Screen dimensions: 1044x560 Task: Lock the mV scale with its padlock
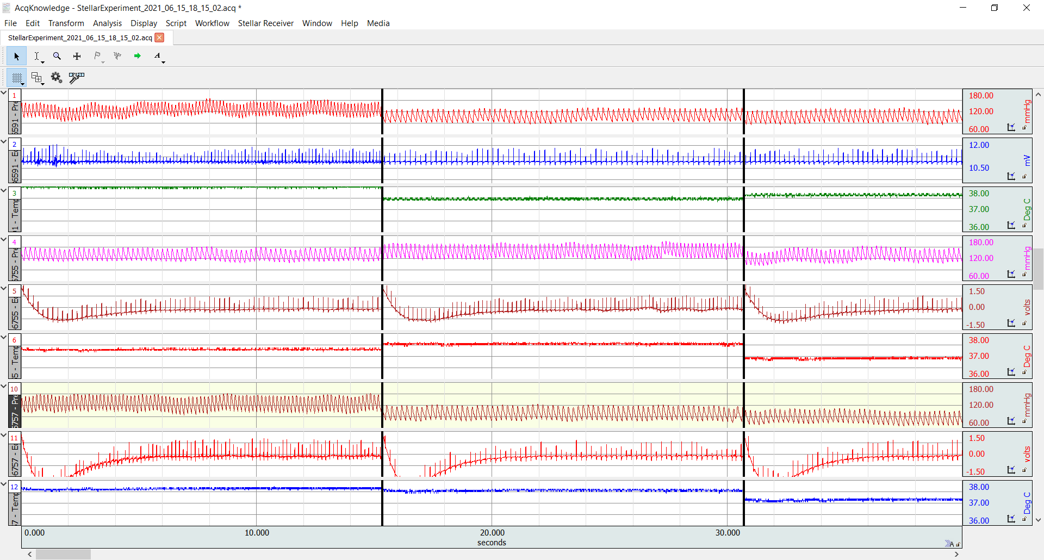[x=1024, y=176]
